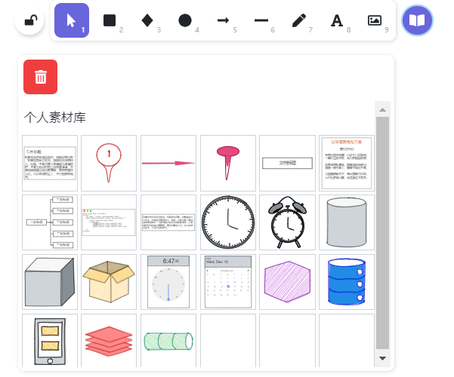This screenshot has width=454, height=377.
Task: Insert the pink arrow library item
Action: 168,163
